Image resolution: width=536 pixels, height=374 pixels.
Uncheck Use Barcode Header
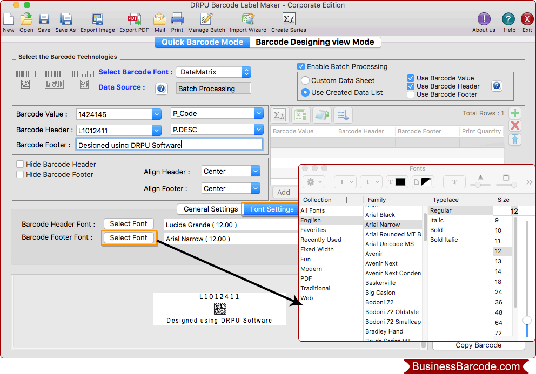[410, 86]
